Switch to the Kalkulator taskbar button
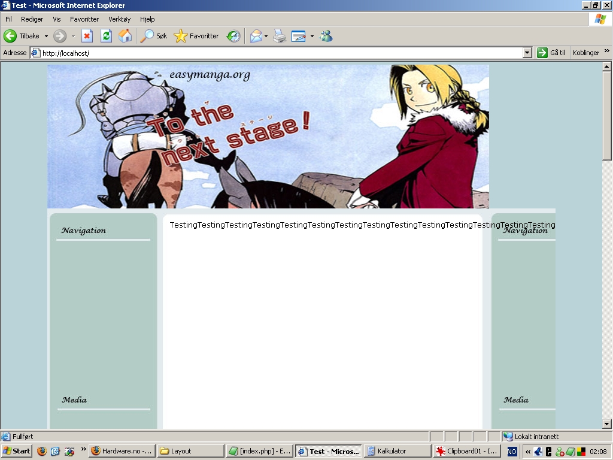 (x=397, y=451)
